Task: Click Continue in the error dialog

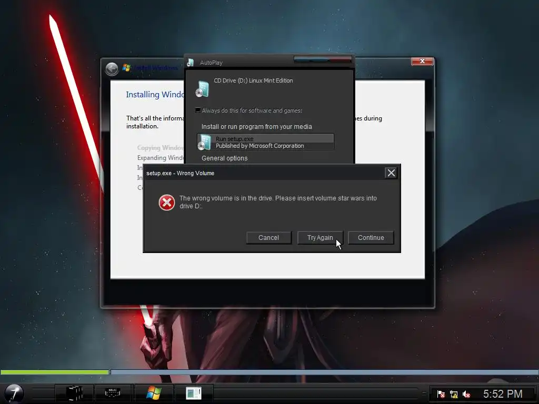Action: point(371,238)
